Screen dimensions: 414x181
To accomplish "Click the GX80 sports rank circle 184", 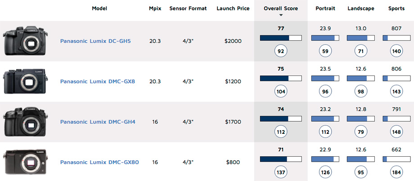I will tap(396, 173).
